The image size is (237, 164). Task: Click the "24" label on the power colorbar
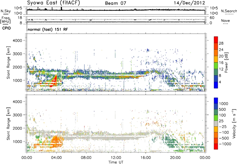(221, 50)
